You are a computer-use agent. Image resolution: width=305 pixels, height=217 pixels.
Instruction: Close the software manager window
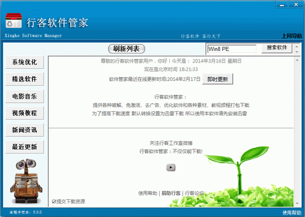point(296,5)
